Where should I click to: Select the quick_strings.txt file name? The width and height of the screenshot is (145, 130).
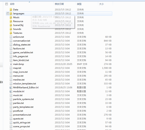(x=22, y=122)
